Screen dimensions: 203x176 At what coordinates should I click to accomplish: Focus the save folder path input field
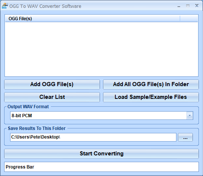(x=93, y=137)
